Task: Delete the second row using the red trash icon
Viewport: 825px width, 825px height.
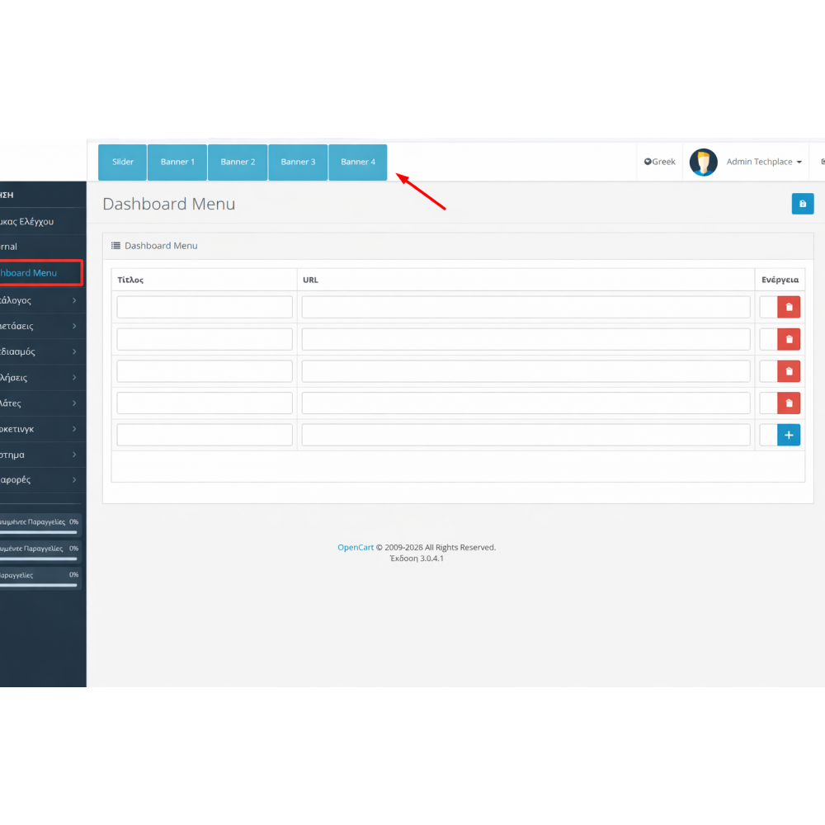Action: (x=789, y=338)
